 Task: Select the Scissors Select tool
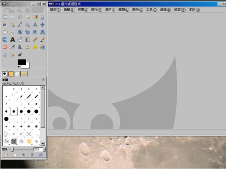click(x=42, y=17)
